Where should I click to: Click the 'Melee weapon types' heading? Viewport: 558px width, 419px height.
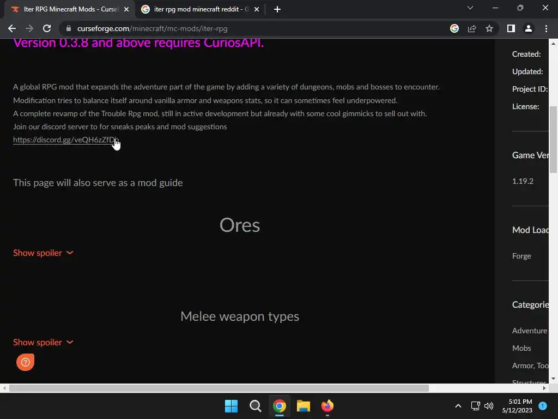pyautogui.click(x=240, y=316)
